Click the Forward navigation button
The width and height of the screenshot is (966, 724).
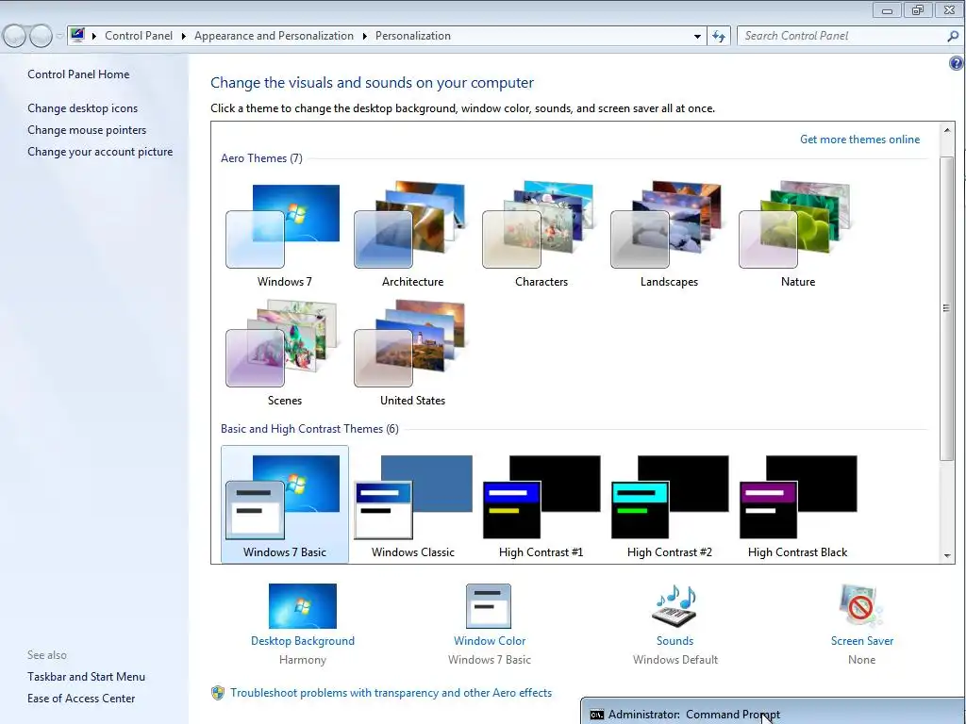[41, 36]
